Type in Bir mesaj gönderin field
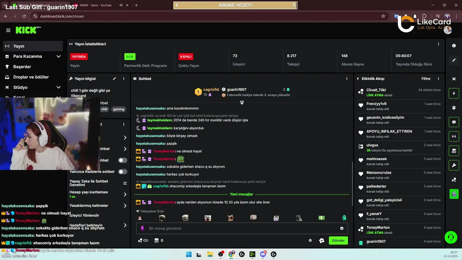The width and height of the screenshot is (462, 260). [242, 228]
